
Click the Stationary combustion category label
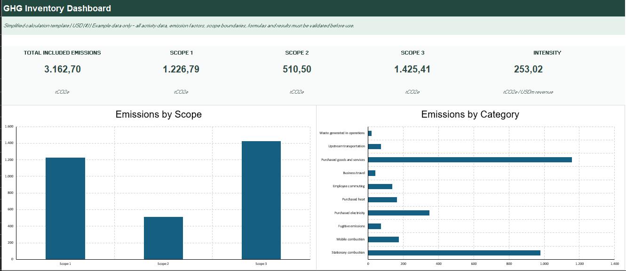point(348,253)
